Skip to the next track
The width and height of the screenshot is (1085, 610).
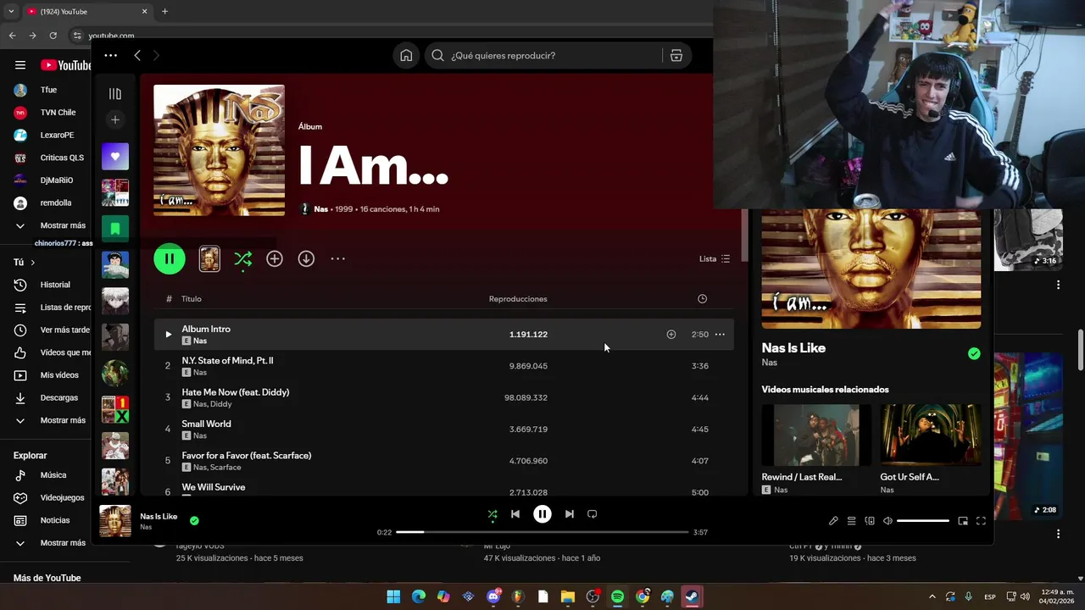point(570,514)
